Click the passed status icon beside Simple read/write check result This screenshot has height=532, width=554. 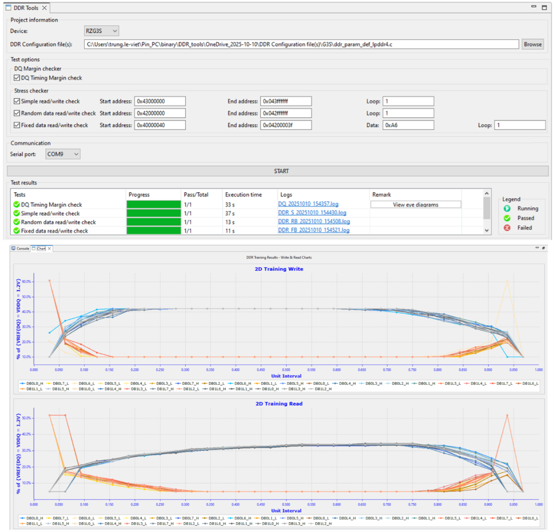17,213
